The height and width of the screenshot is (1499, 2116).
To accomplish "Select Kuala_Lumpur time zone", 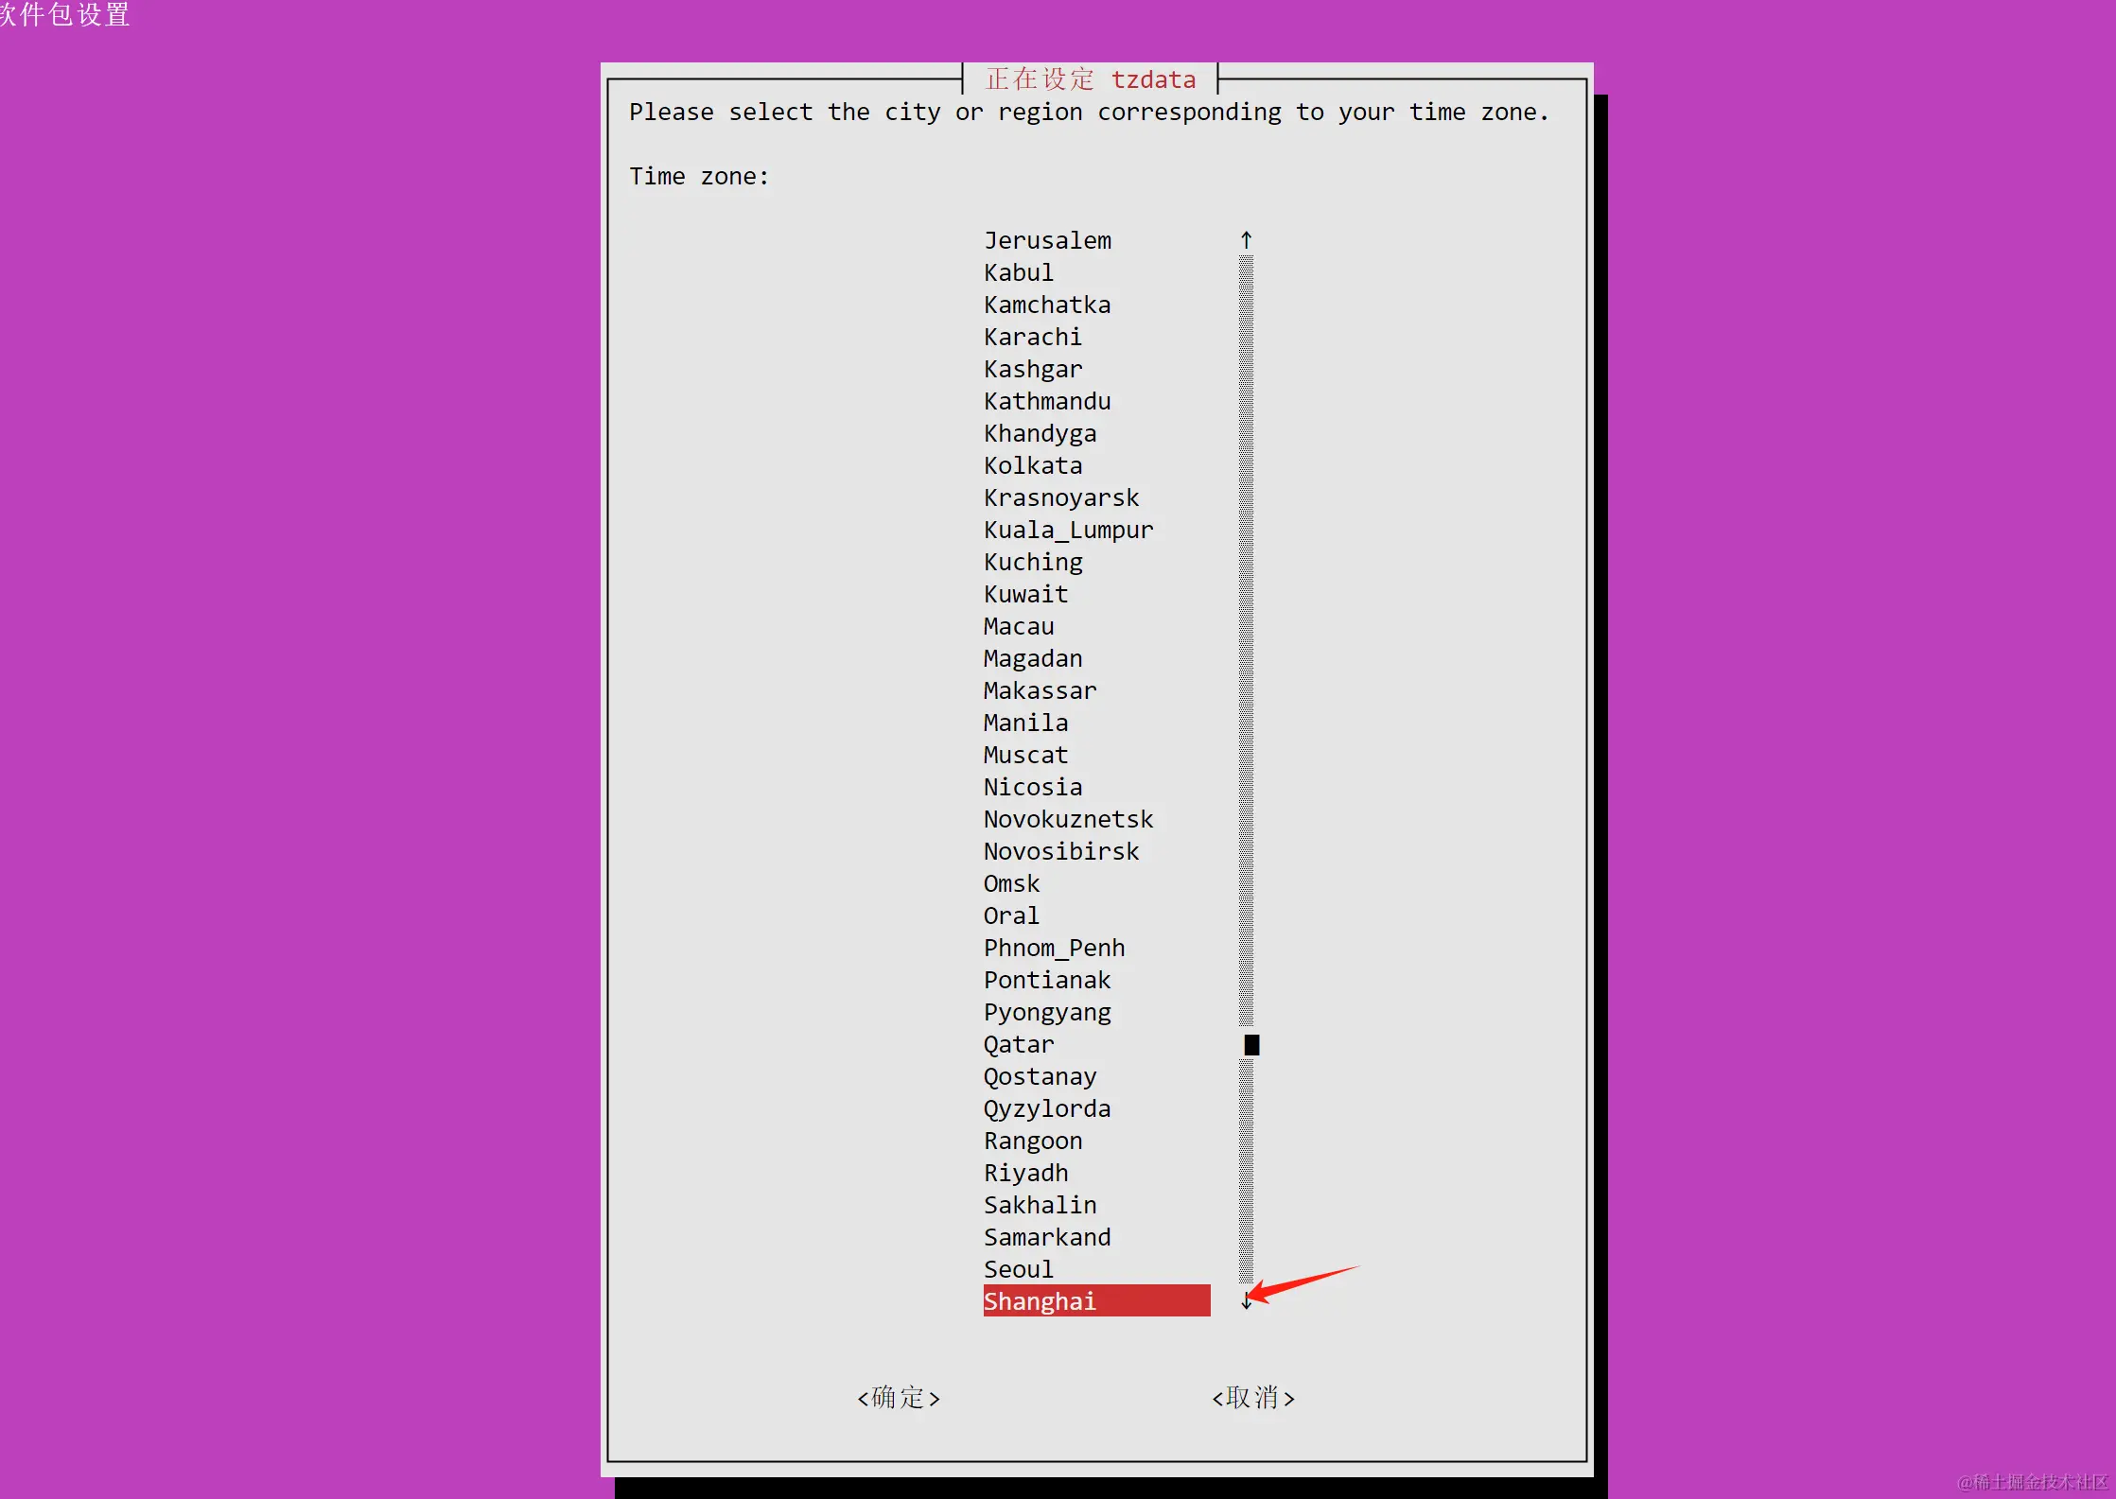I will pyautogui.click(x=1068, y=530).
